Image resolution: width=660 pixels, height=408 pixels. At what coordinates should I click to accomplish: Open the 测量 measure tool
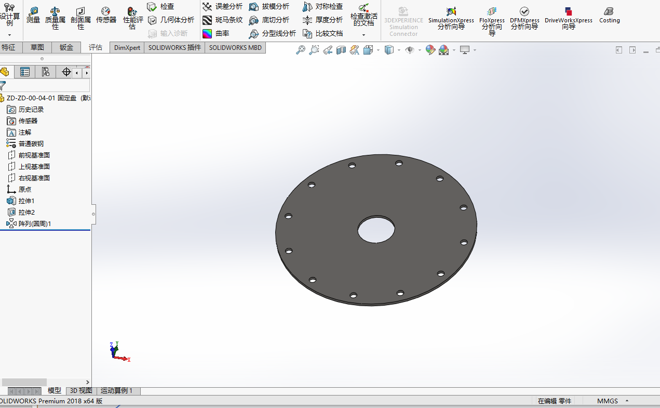(33, 15)
